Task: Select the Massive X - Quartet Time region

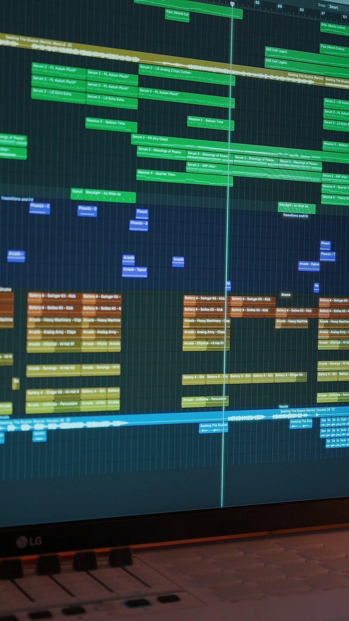Action: pos(184,177)
